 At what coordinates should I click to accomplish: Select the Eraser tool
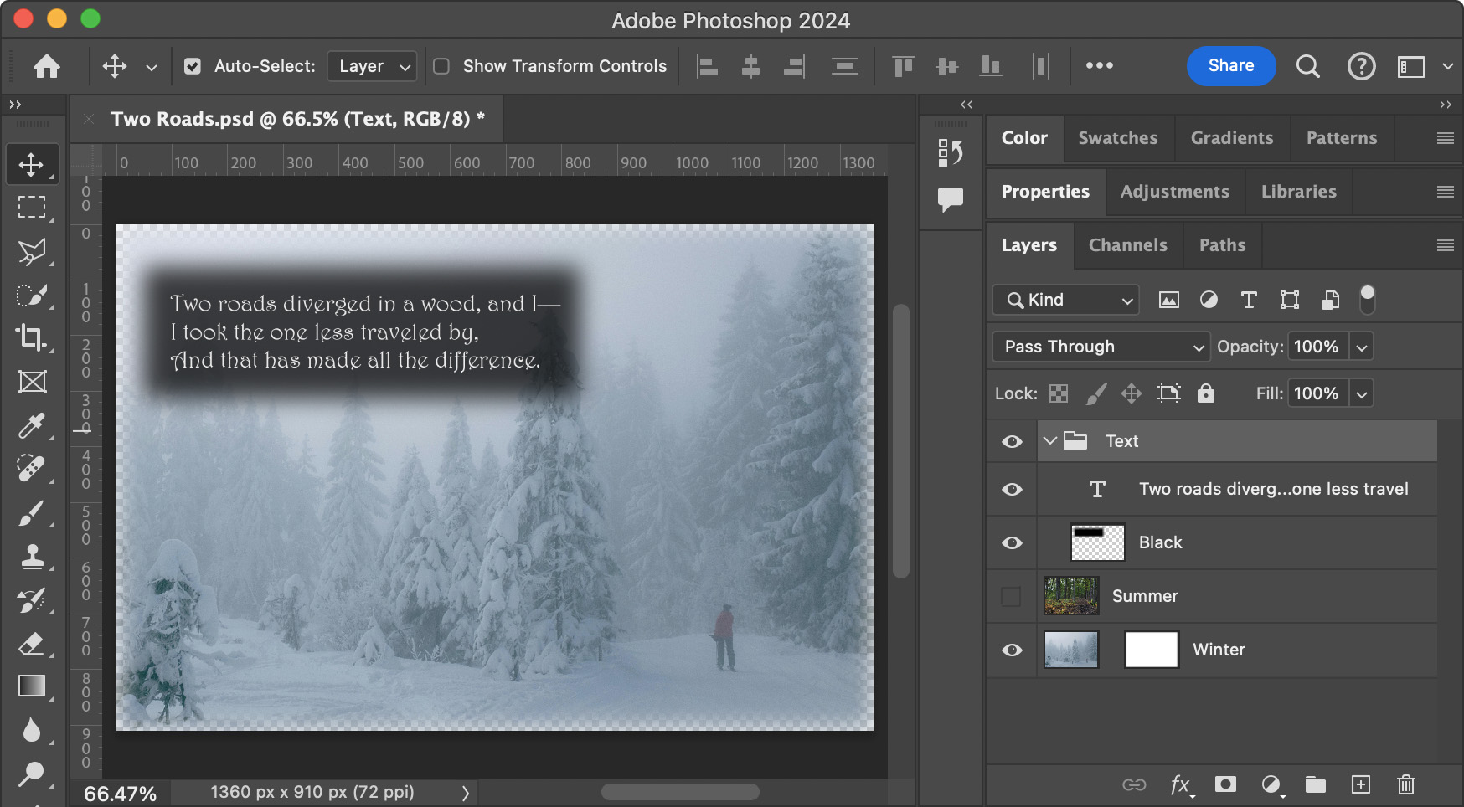[32, 644]
